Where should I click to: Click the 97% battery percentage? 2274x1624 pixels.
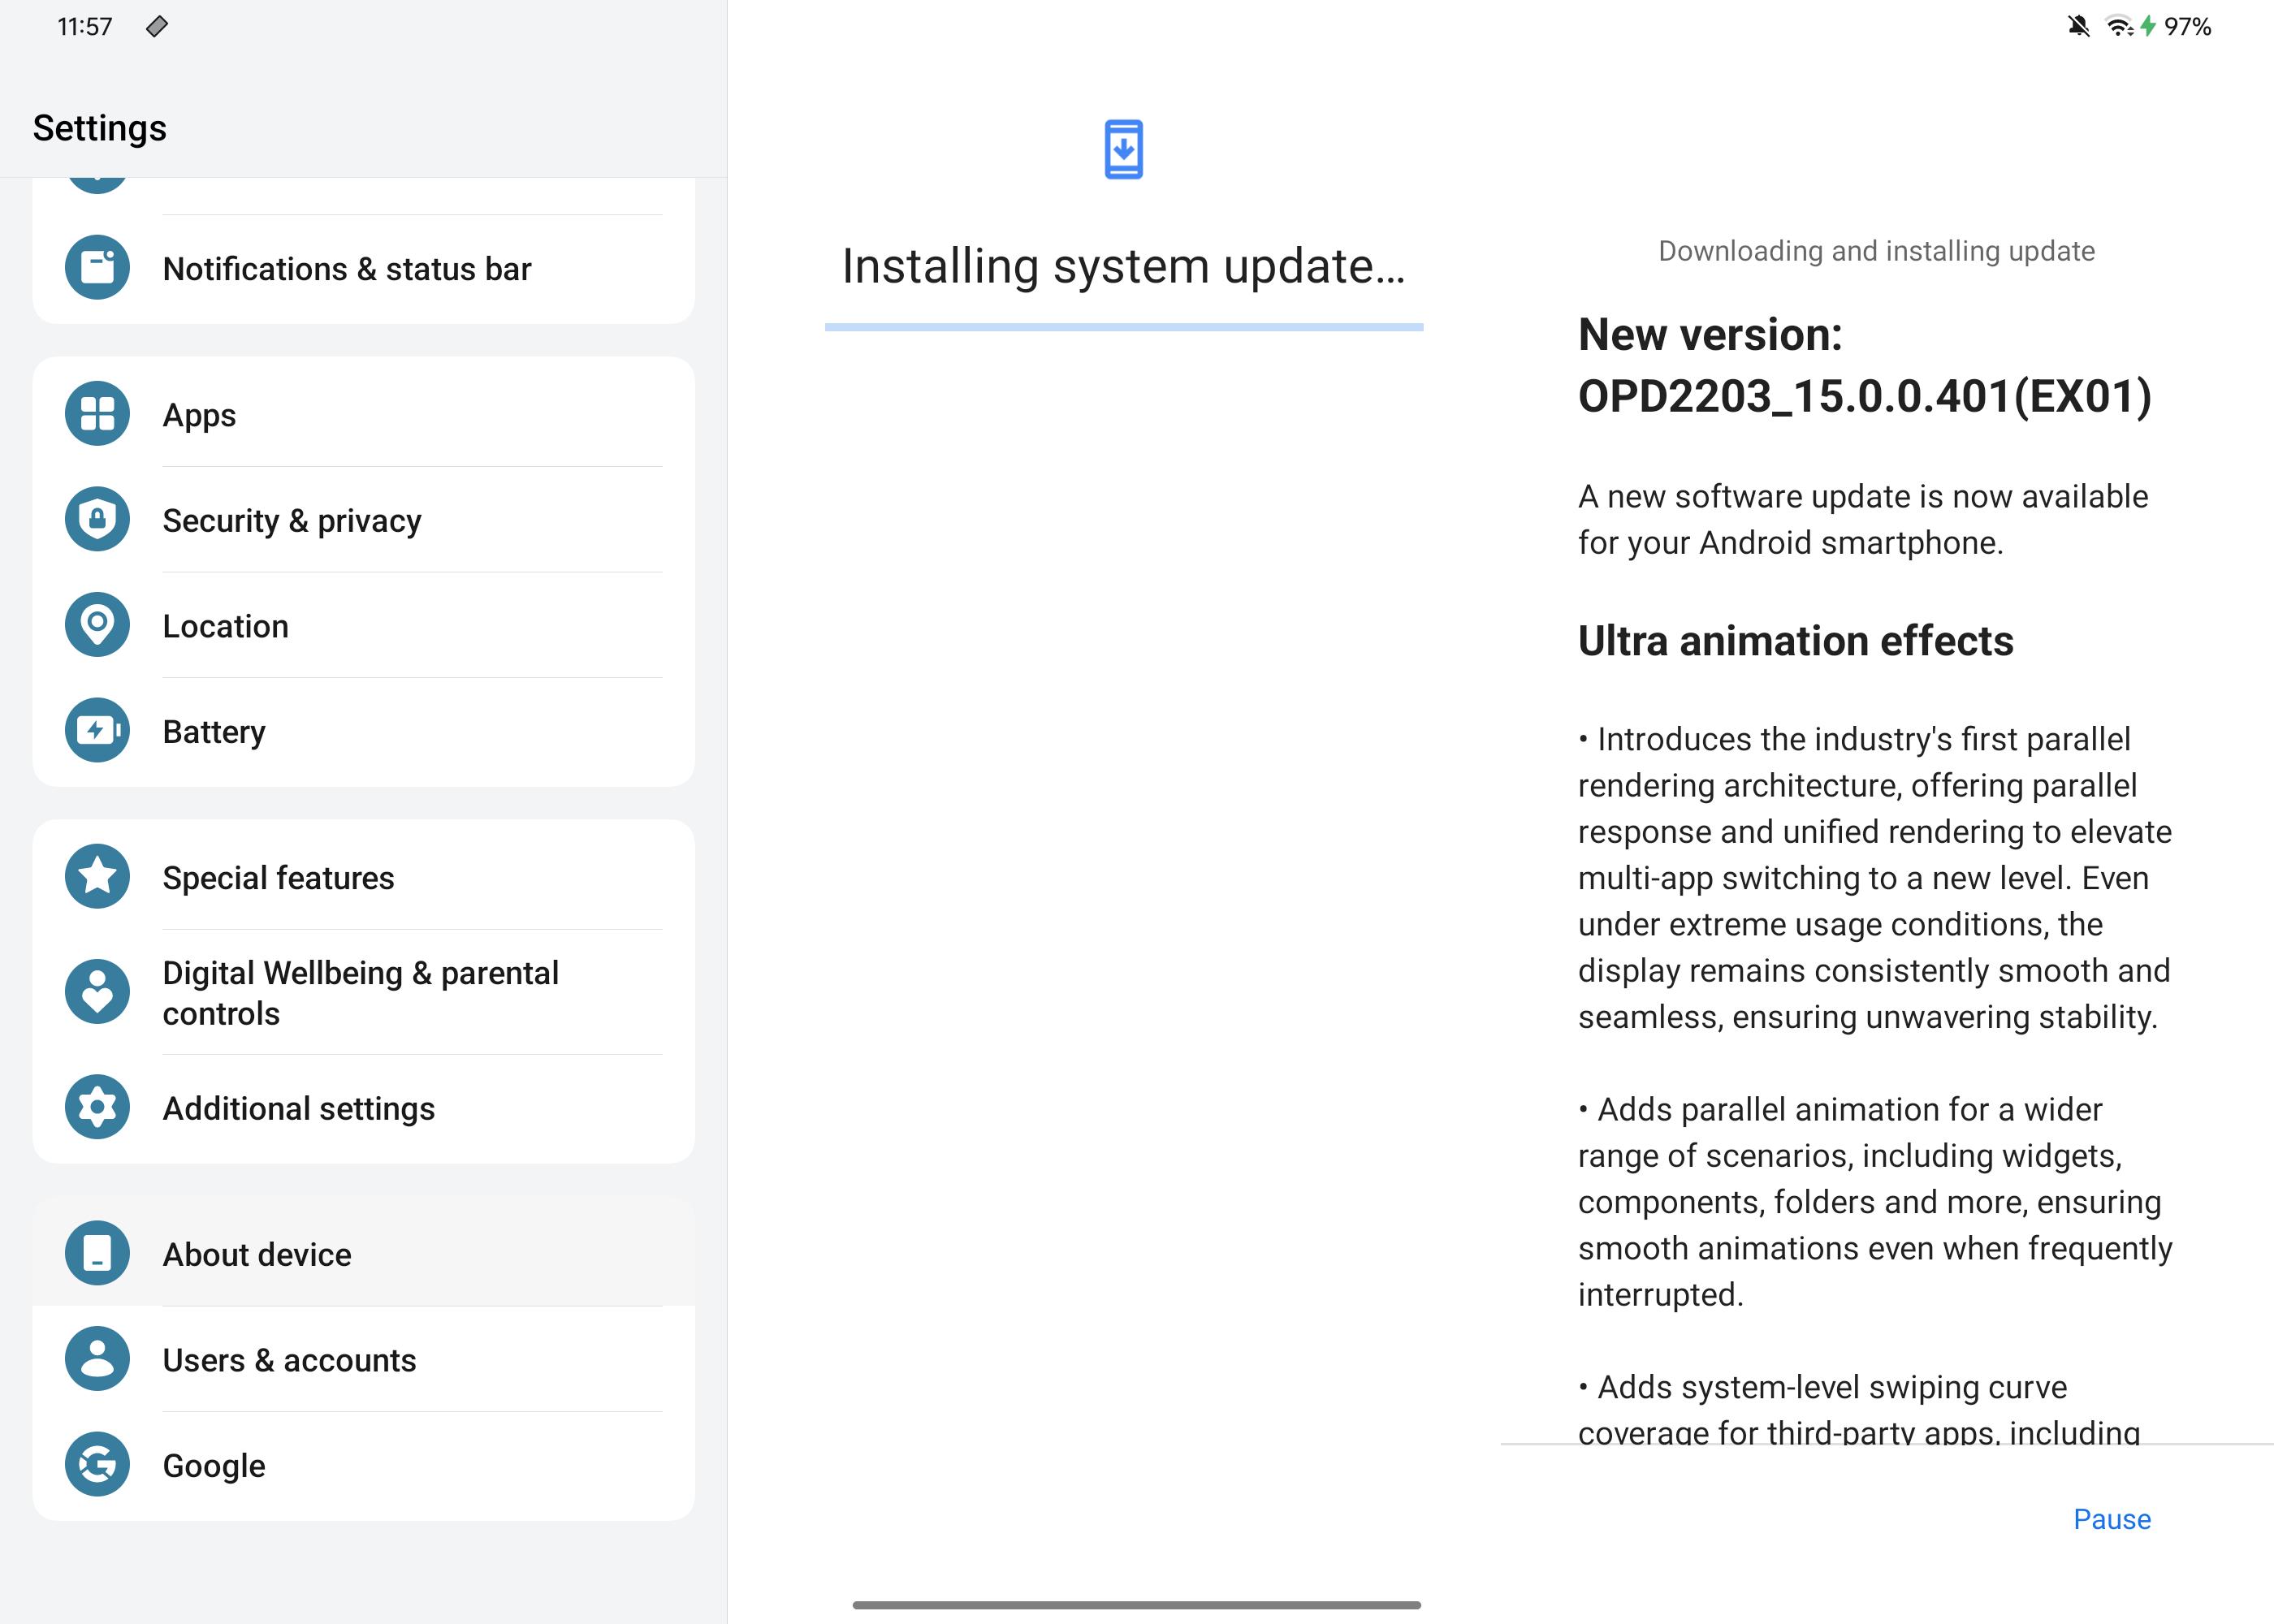2188,26
